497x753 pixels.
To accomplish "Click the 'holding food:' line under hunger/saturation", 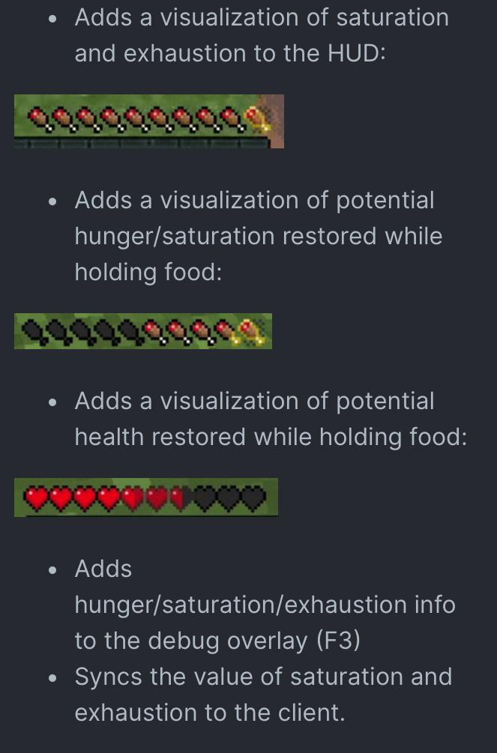I will pos(148,272).
